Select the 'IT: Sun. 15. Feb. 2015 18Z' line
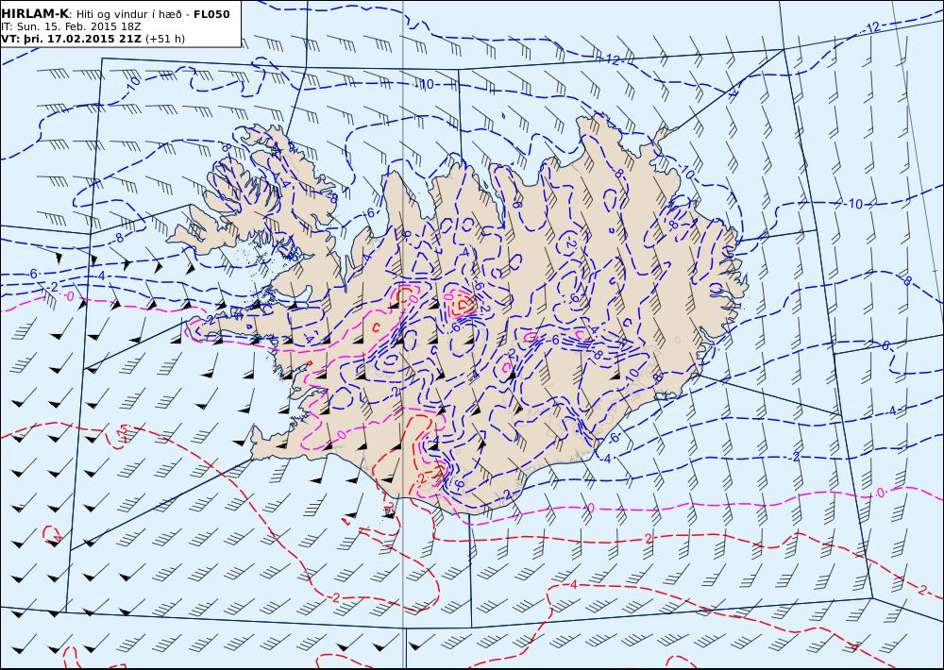This screenshot has width=944, height=670. tap(71, 26)
